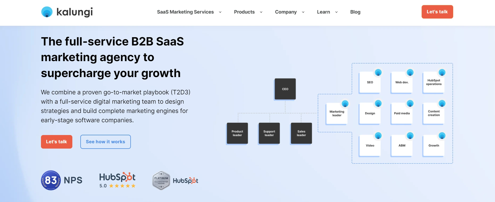Click the main headline about B2B SaaS

click(x=113, y=57)
